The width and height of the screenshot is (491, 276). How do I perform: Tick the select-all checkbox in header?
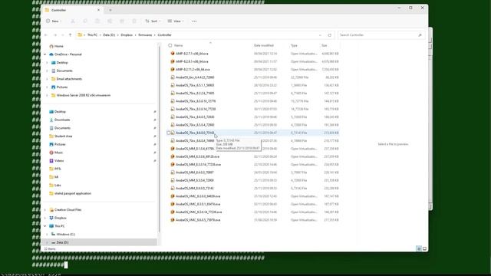(x=170, y=45)
